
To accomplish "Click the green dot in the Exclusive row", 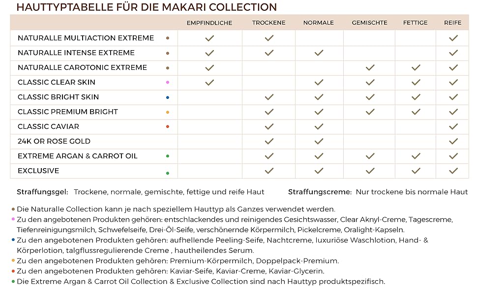I will 168,173.
